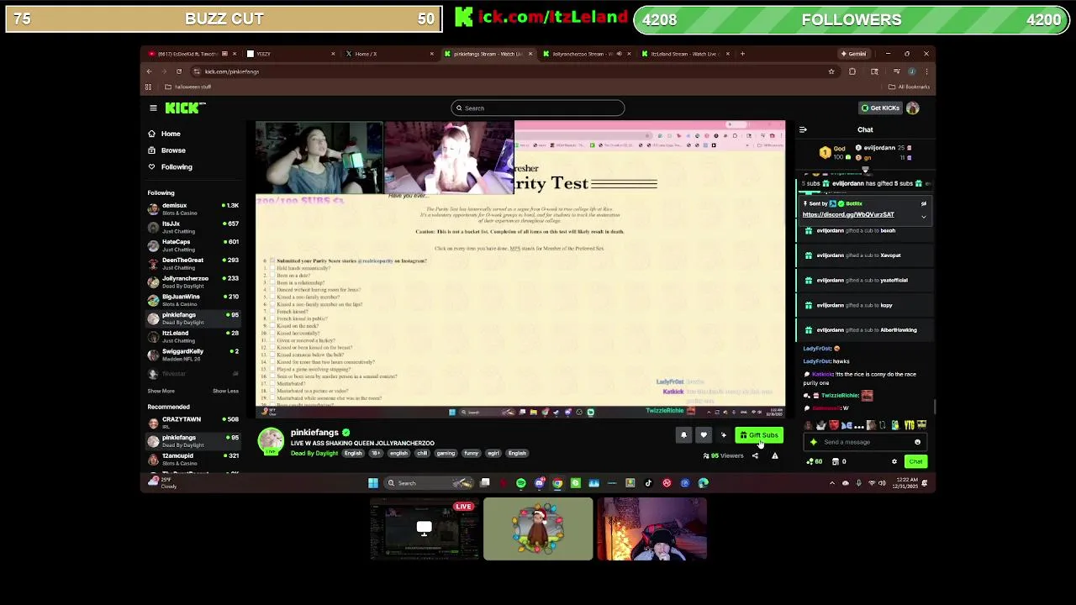Focus the Kick search box
Screen dimensions: 1076x605
pos(538,108)
